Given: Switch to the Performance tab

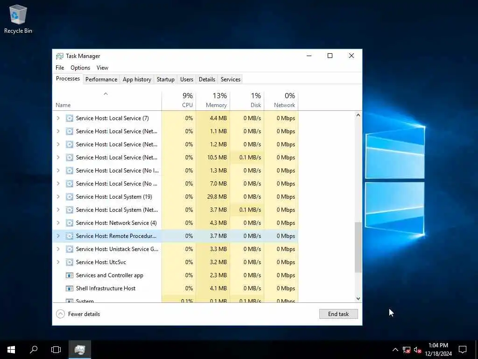Looking at the screenshot, I should coord(101,79).
